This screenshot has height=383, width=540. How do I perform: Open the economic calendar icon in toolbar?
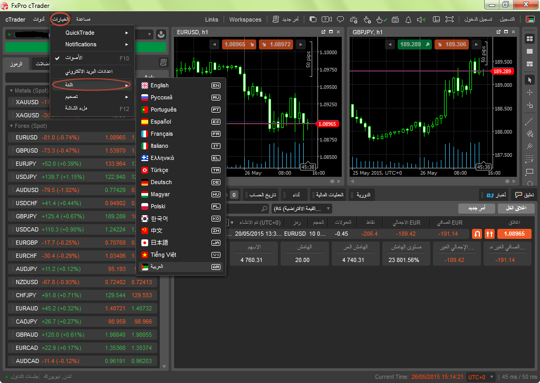[x=396, y=19]
